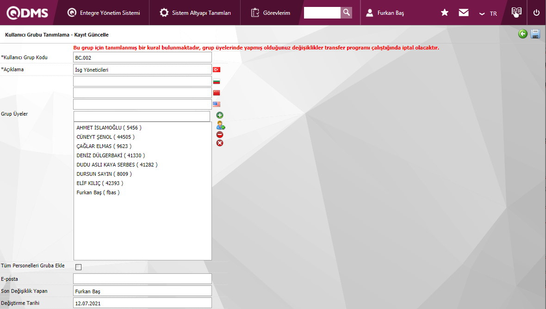Click add user person icon

point(220,125)
